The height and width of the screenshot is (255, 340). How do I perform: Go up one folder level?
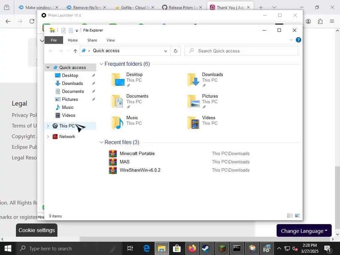(x=75, y=51)
